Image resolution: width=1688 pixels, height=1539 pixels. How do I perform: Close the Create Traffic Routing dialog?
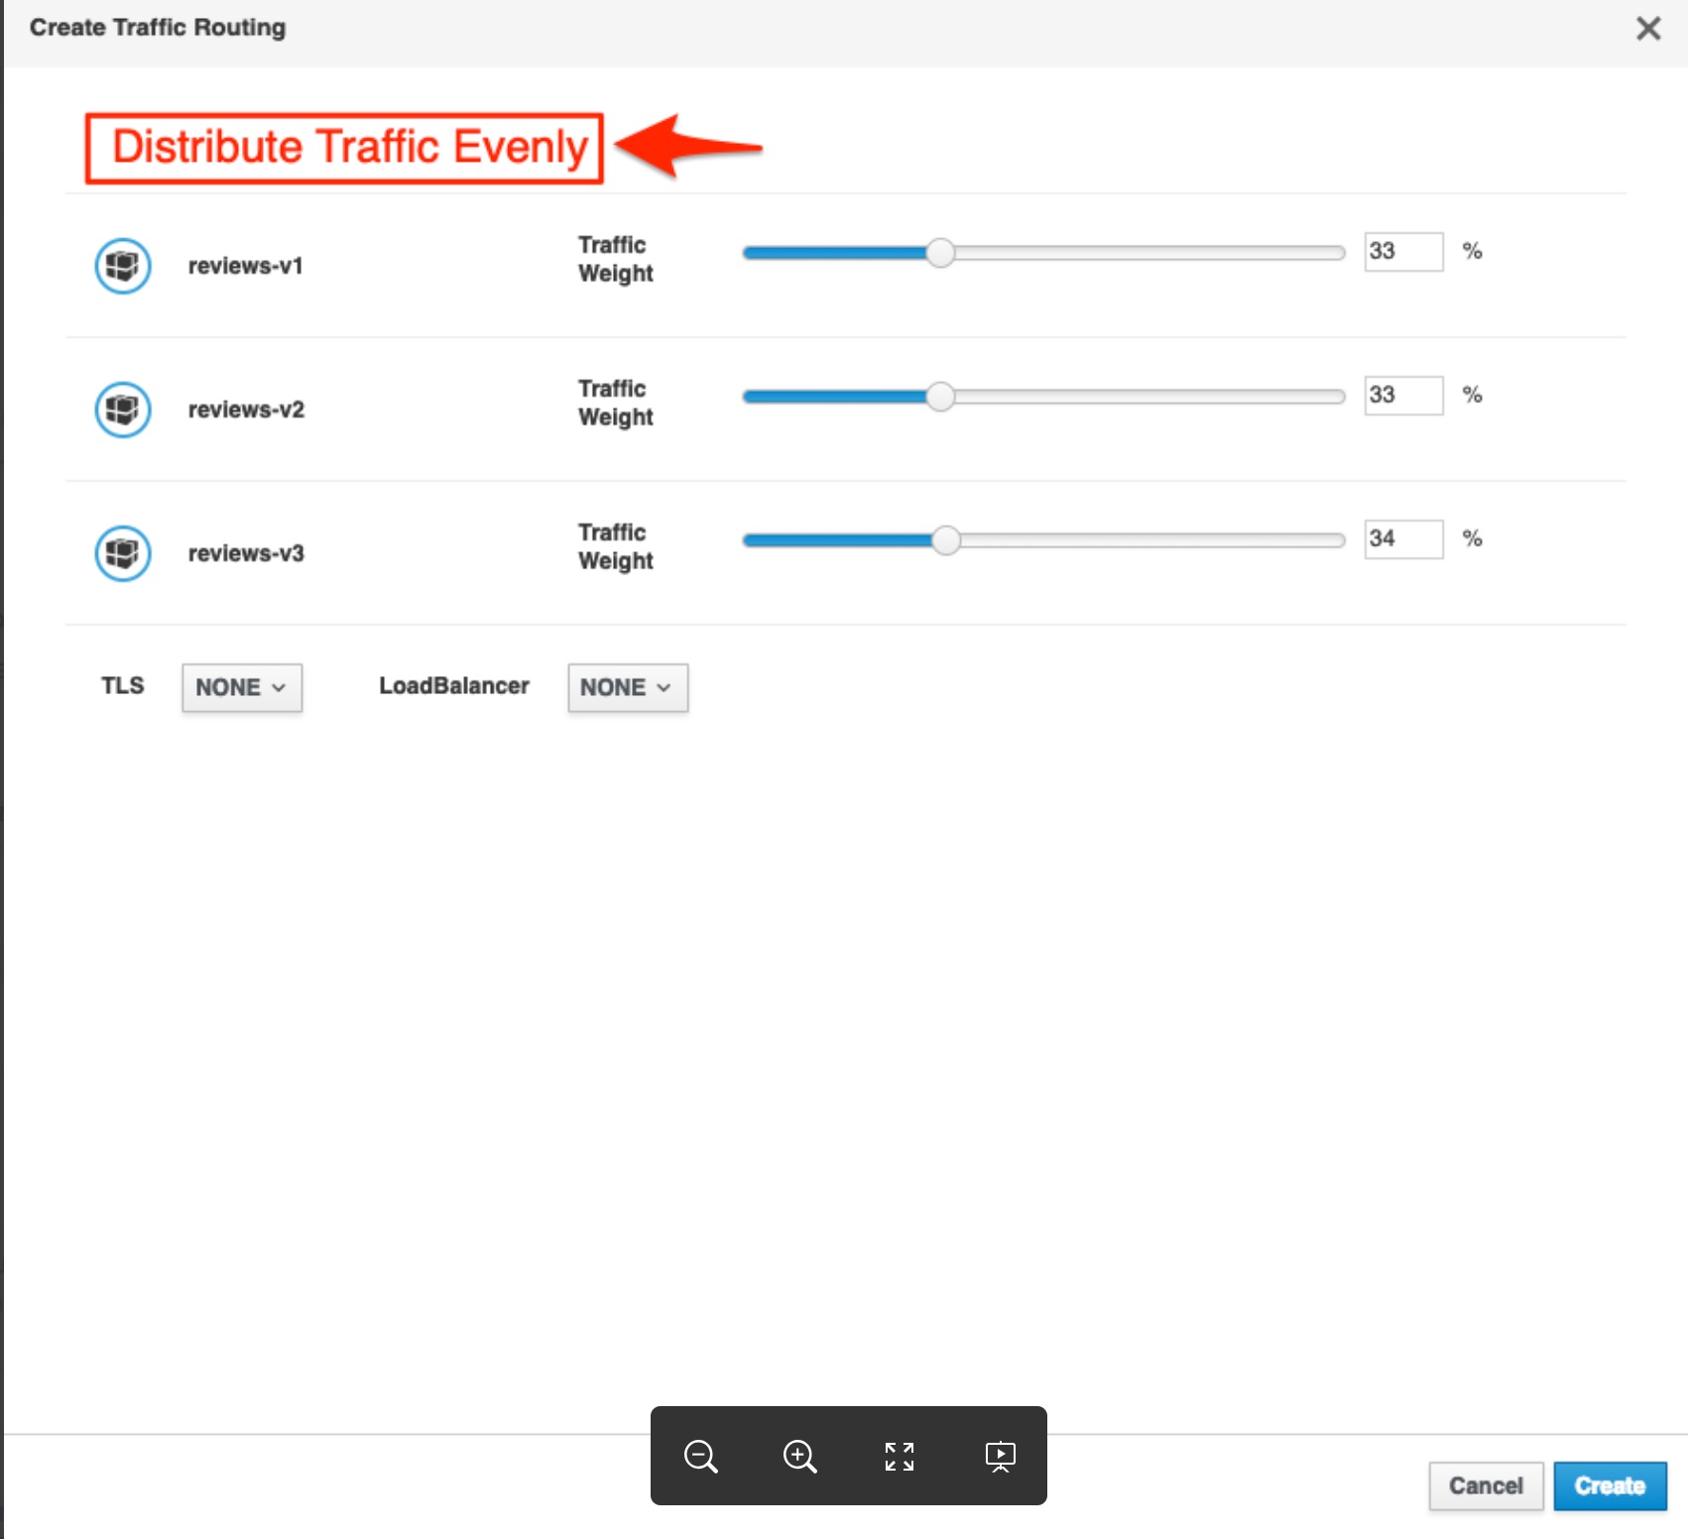pos(1648,28)
